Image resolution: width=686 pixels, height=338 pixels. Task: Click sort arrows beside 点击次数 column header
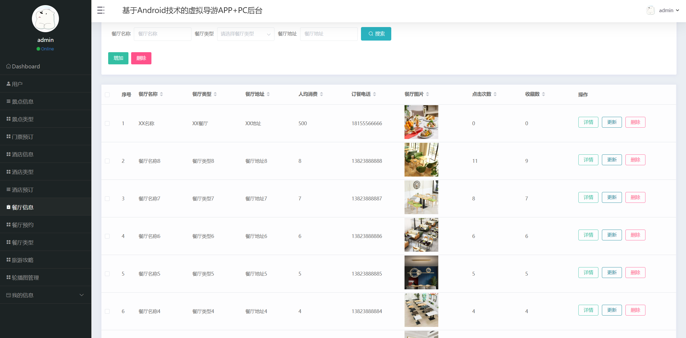point(495,94)
